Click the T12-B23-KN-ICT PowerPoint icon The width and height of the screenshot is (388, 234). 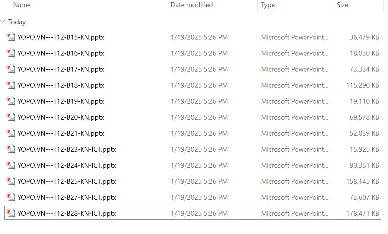pyautogui.click(x=11, y=149)
